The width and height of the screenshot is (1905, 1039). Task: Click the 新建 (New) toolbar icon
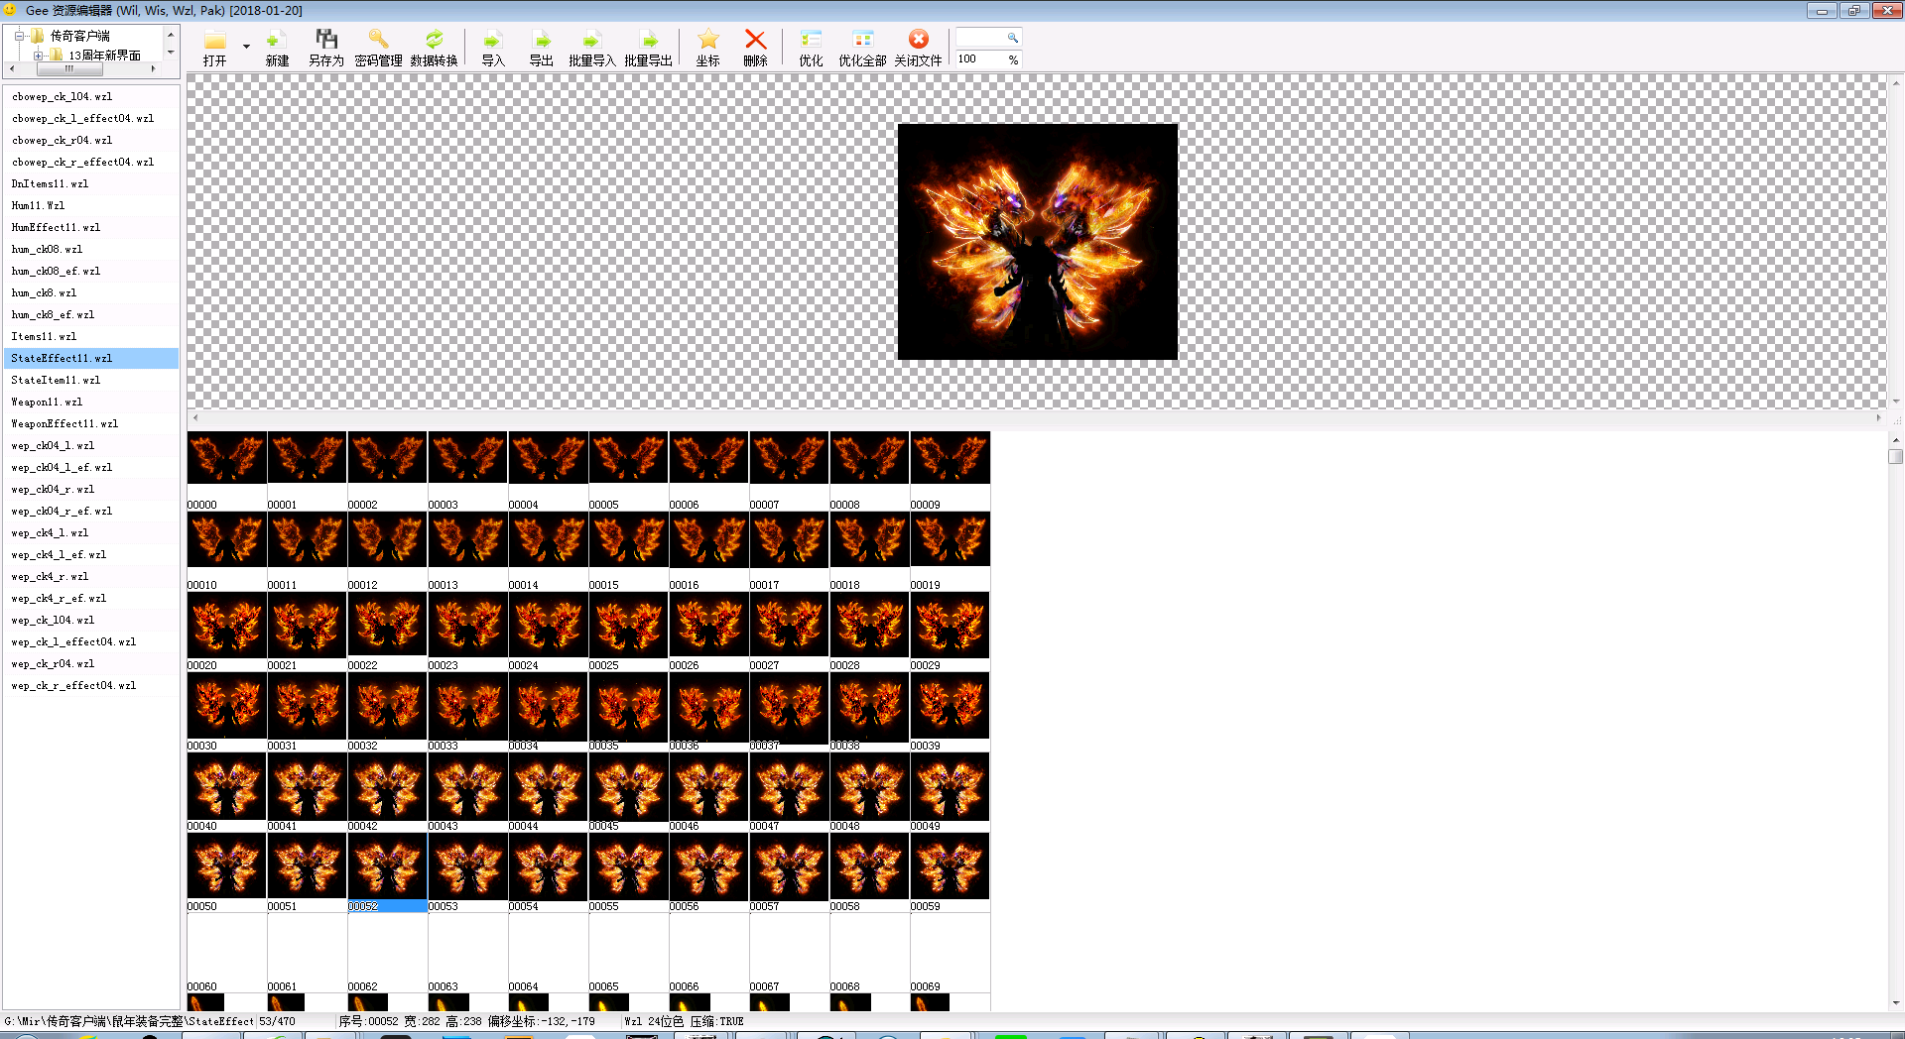[277, 40]
